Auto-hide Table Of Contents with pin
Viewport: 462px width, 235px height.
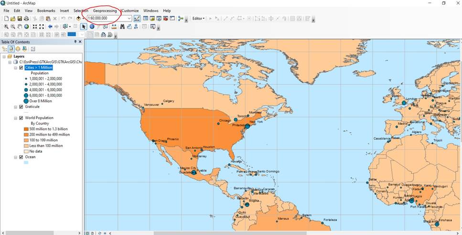click(x=75, y=42)
